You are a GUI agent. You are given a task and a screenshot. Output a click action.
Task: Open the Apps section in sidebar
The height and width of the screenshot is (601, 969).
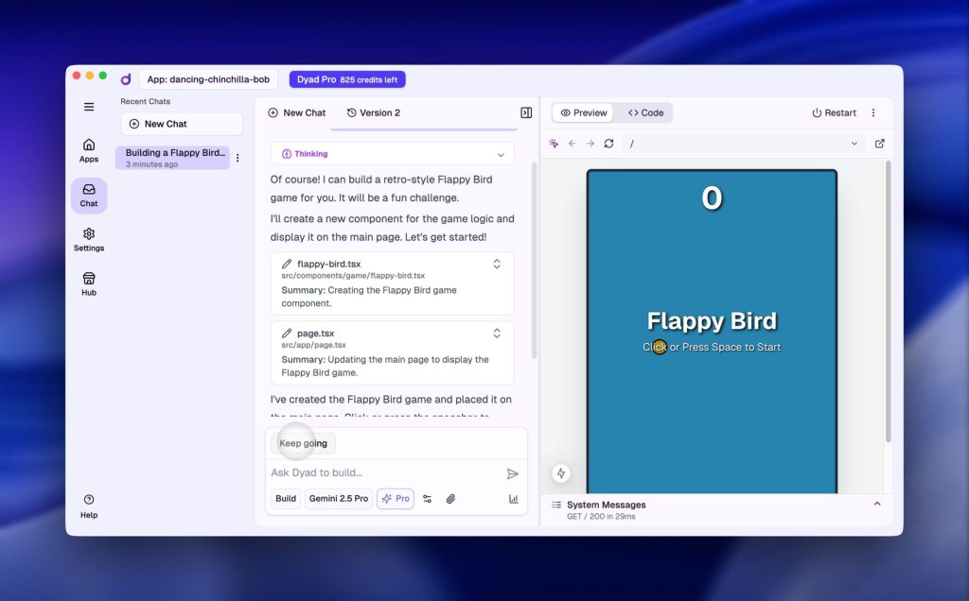pos(89,150)
